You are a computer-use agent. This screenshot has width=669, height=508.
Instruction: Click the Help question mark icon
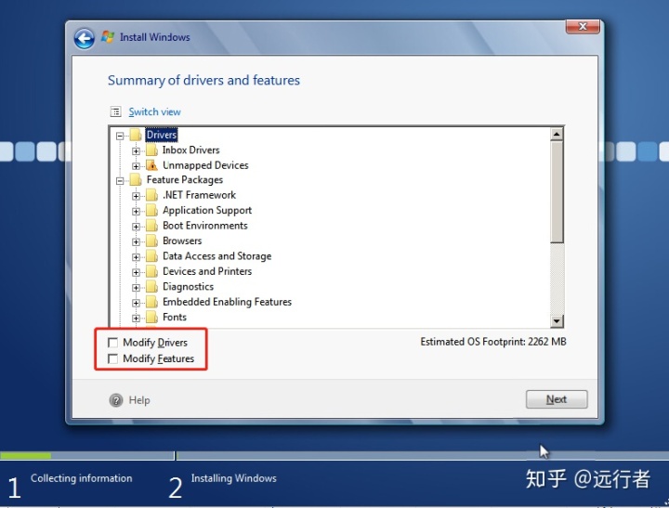(116, 400)
